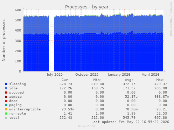Click the 'dead' legend label
This screenshot has height=130, width=174.
click(x=13, y=101)
